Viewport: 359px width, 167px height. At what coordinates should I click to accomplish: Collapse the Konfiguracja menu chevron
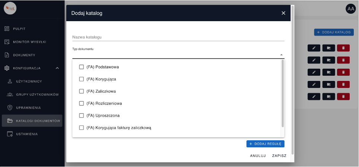click(57, 68)
